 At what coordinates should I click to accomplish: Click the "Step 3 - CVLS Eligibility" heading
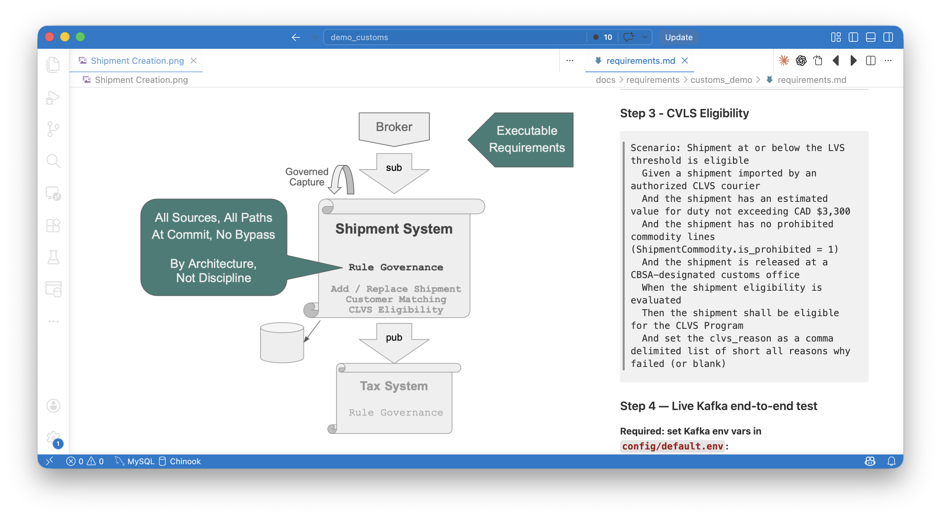tap(684, 113)
